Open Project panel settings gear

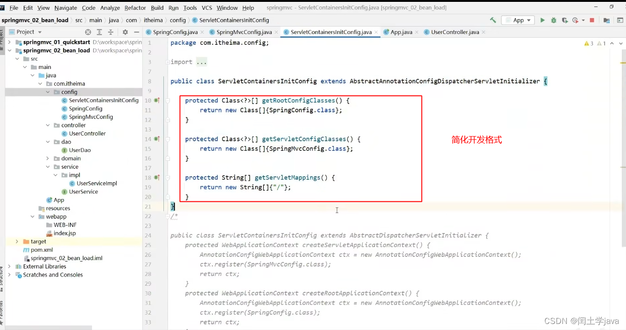click(125, 32)
